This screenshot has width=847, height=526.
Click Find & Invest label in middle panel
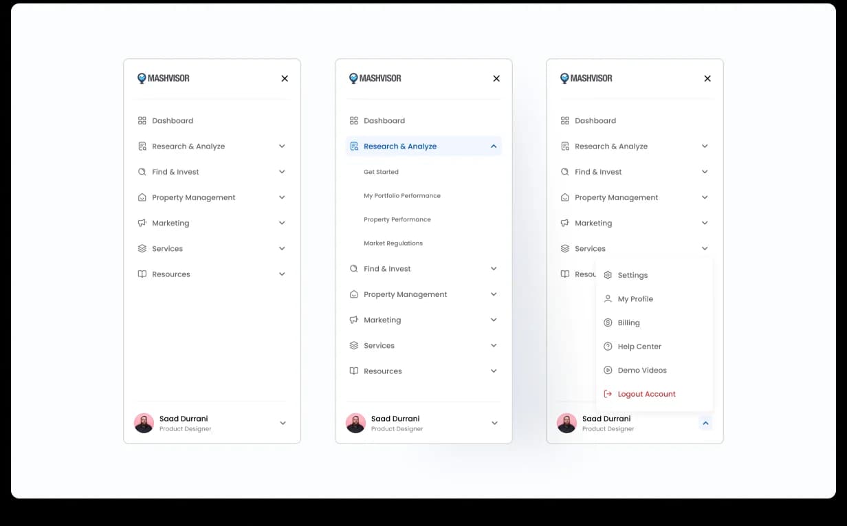[387, 269]
